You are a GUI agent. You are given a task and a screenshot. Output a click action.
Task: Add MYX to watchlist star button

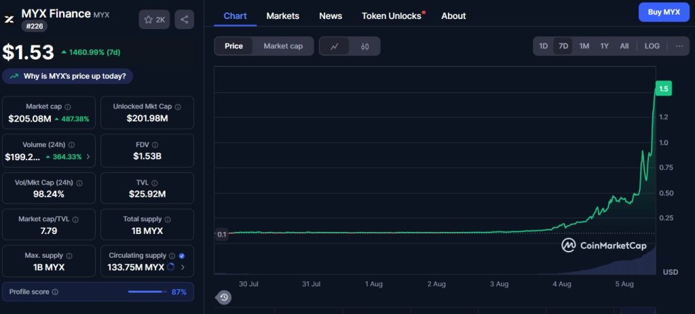[154, 20]
